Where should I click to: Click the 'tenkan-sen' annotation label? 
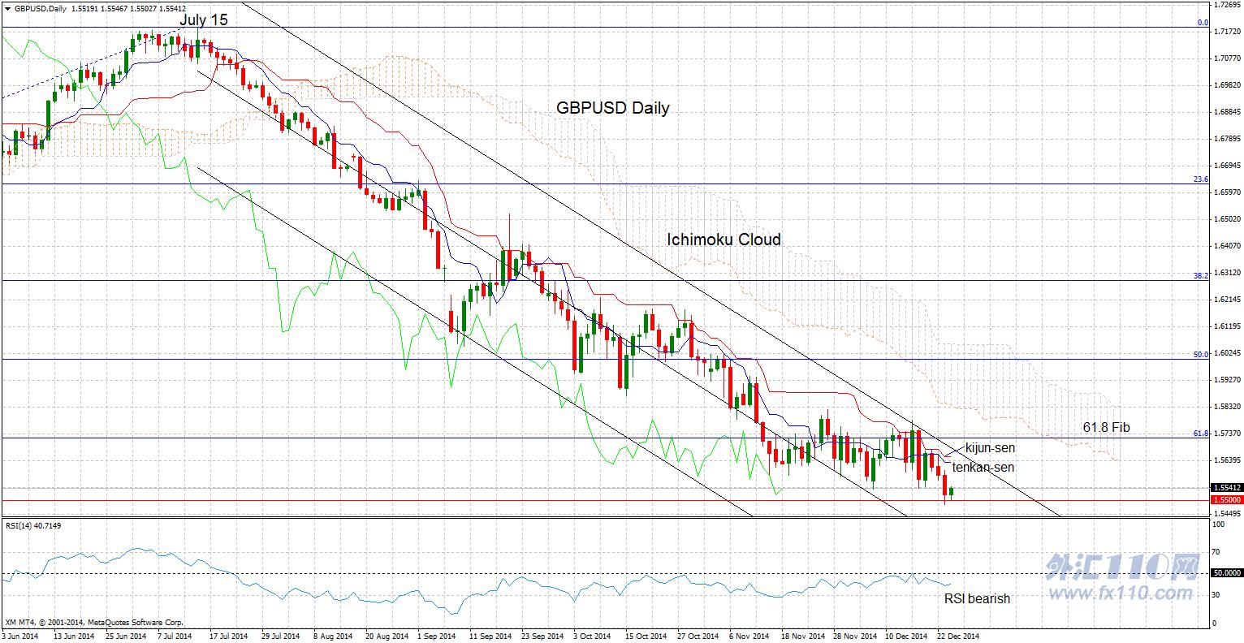(x=983, y=468)
